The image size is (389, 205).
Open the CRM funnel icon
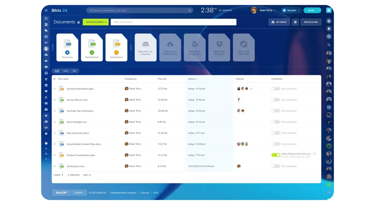(46, 79)
